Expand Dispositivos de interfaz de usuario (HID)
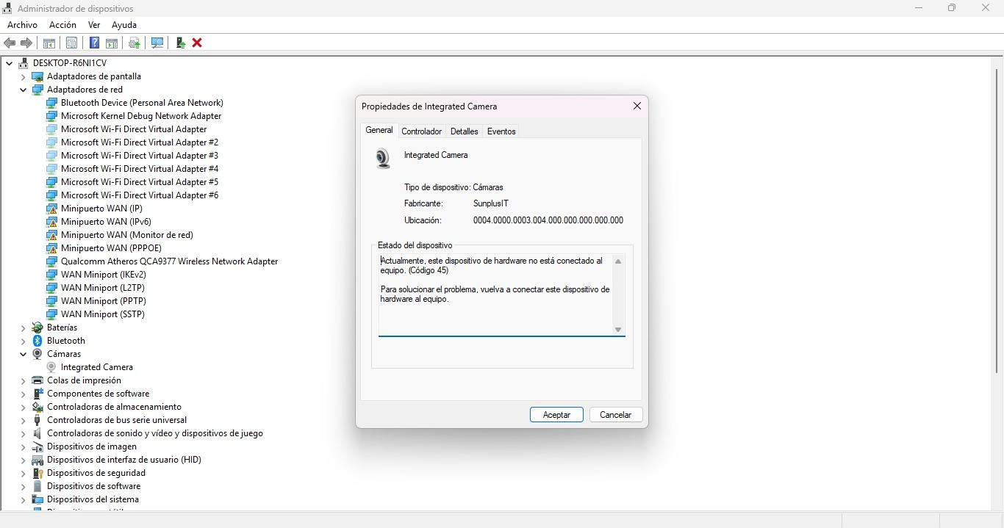The height and width of the screenshot is (528, 1004). click(24, 460)
